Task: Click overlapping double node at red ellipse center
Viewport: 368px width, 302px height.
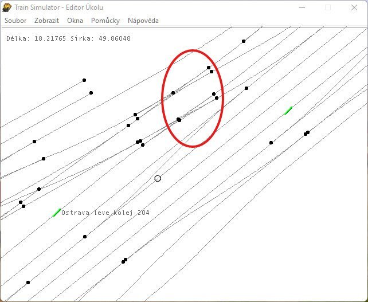Action: point(179,120)
